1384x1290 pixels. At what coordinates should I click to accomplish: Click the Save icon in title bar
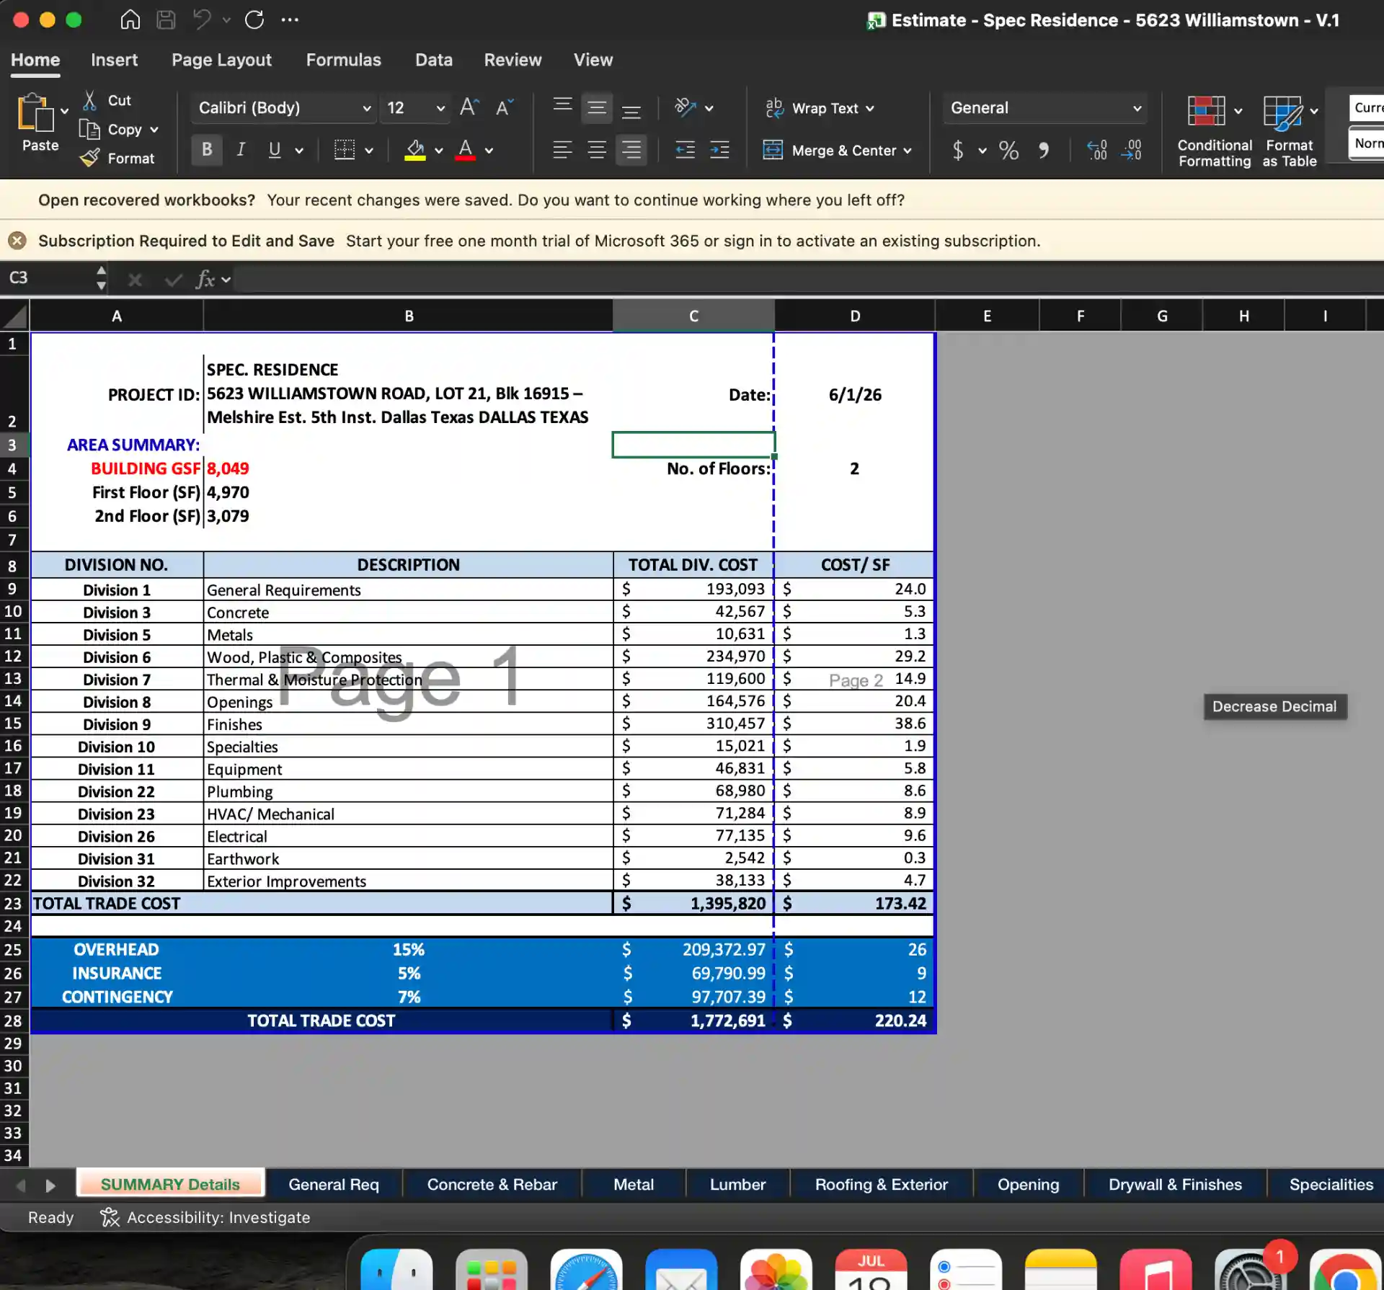[x=166, y=19]
